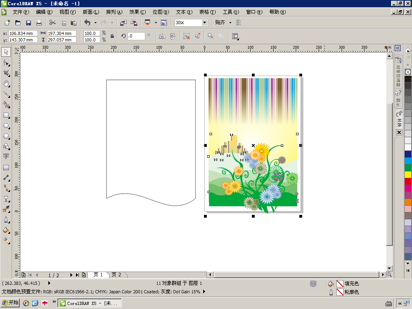Select the Polygon tool
This screenshot has width=412, height=309.
point(6,136)
